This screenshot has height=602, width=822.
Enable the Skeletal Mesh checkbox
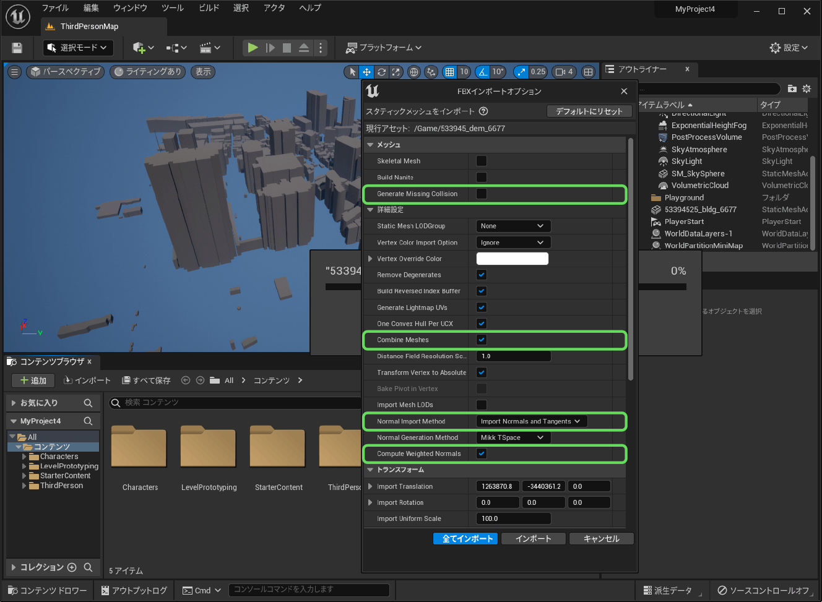[x=482, y=161]
